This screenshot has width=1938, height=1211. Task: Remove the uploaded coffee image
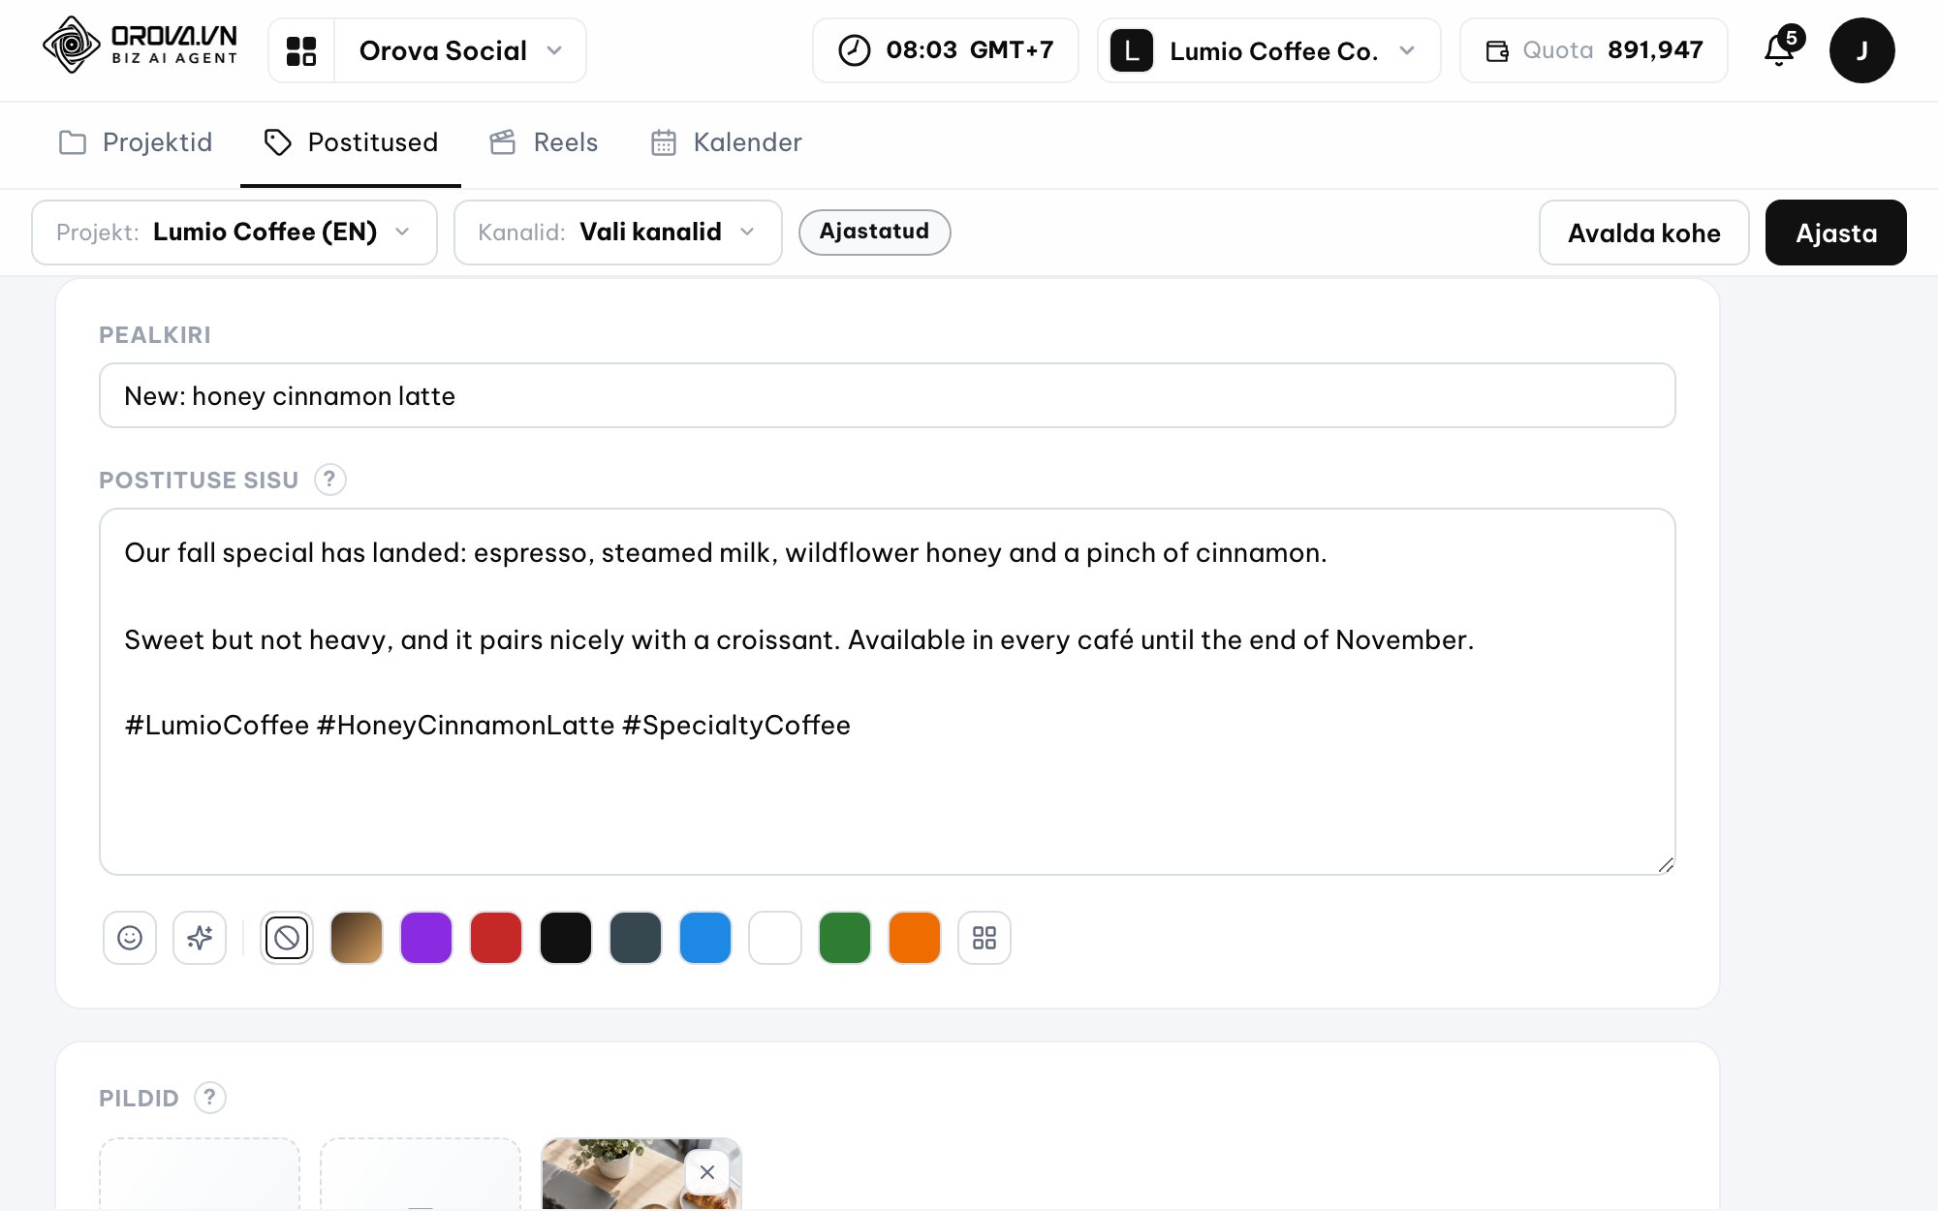[707, 1172]
